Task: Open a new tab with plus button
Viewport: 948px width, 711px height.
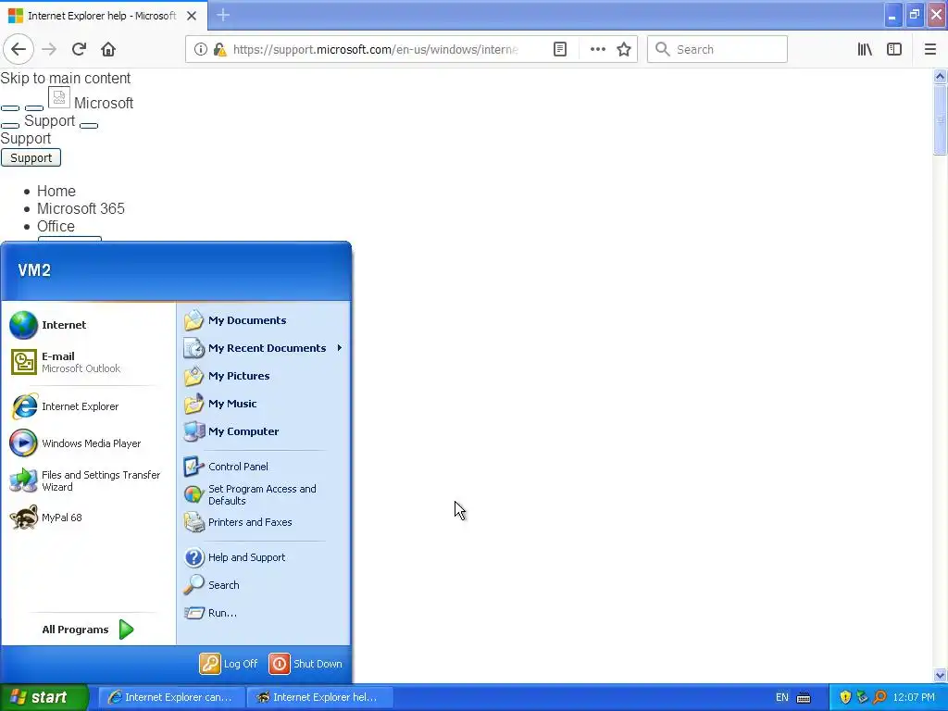Action: tap(222, 15)
